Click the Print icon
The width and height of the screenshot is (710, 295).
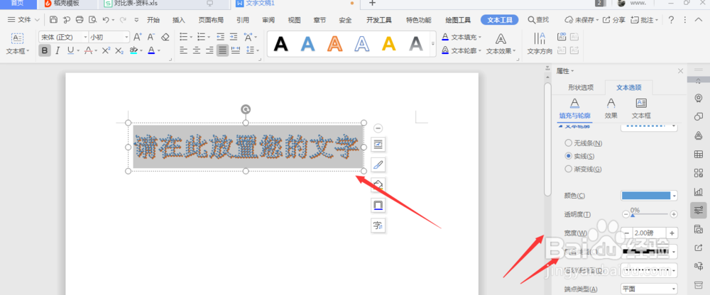[80, 20]
